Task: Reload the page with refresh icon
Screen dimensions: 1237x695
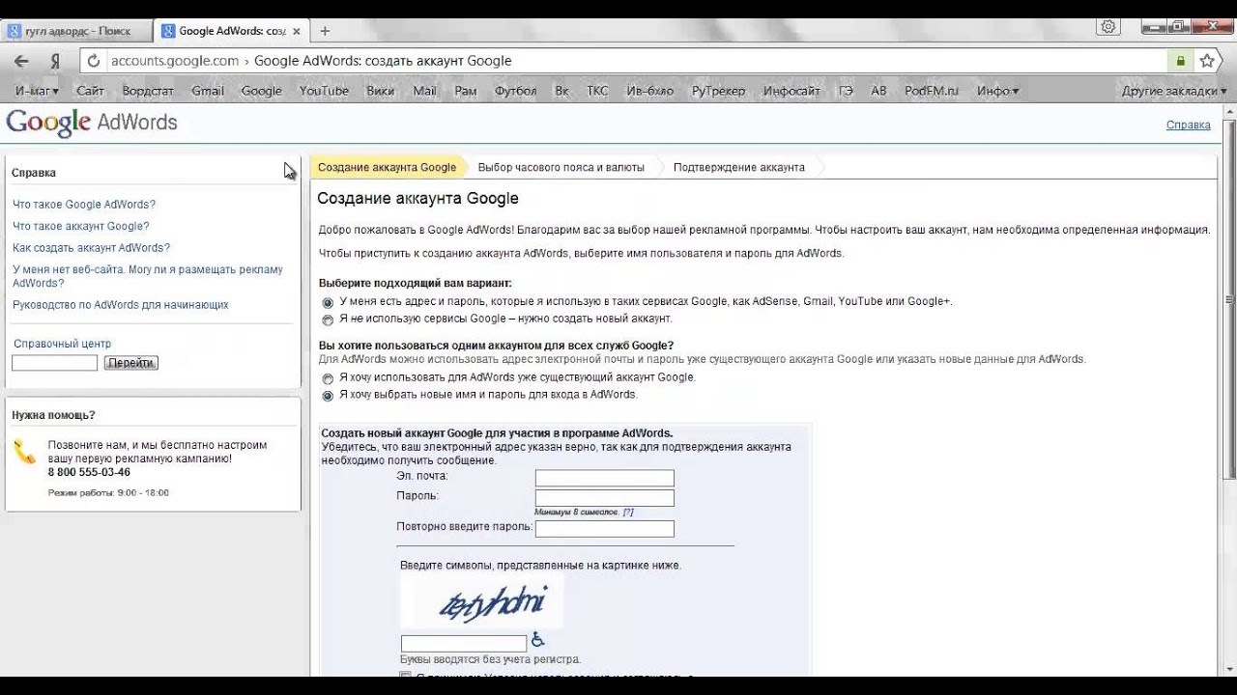Action: (x=94, y=61)
